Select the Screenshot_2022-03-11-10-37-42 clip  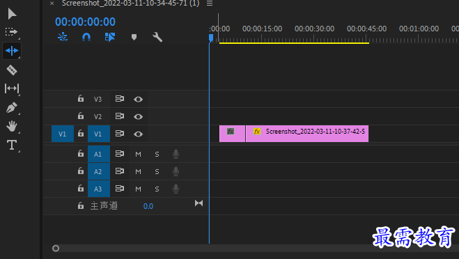307,134
